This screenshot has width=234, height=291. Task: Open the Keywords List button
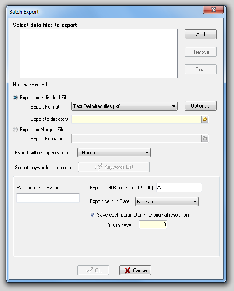point(114,167)
